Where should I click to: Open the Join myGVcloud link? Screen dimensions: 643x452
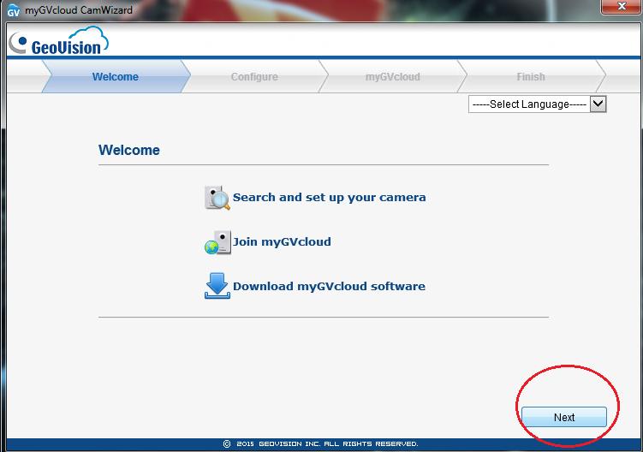click(x=282, y=241)
